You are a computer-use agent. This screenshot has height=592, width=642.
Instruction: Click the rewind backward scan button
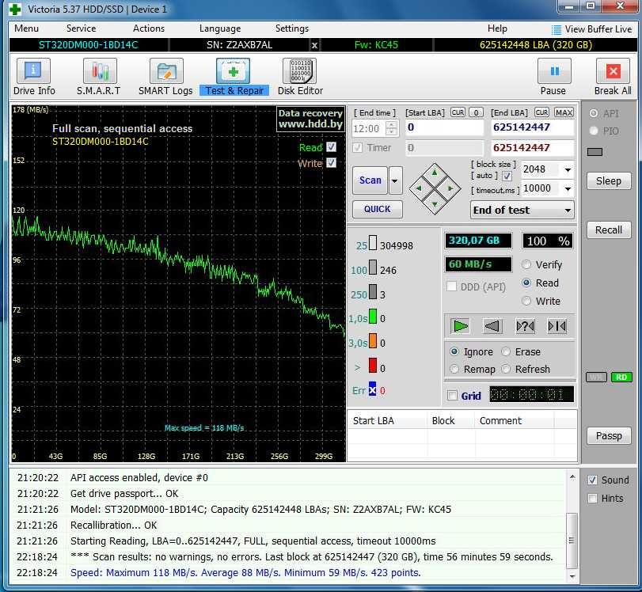(x=492, y=326)
